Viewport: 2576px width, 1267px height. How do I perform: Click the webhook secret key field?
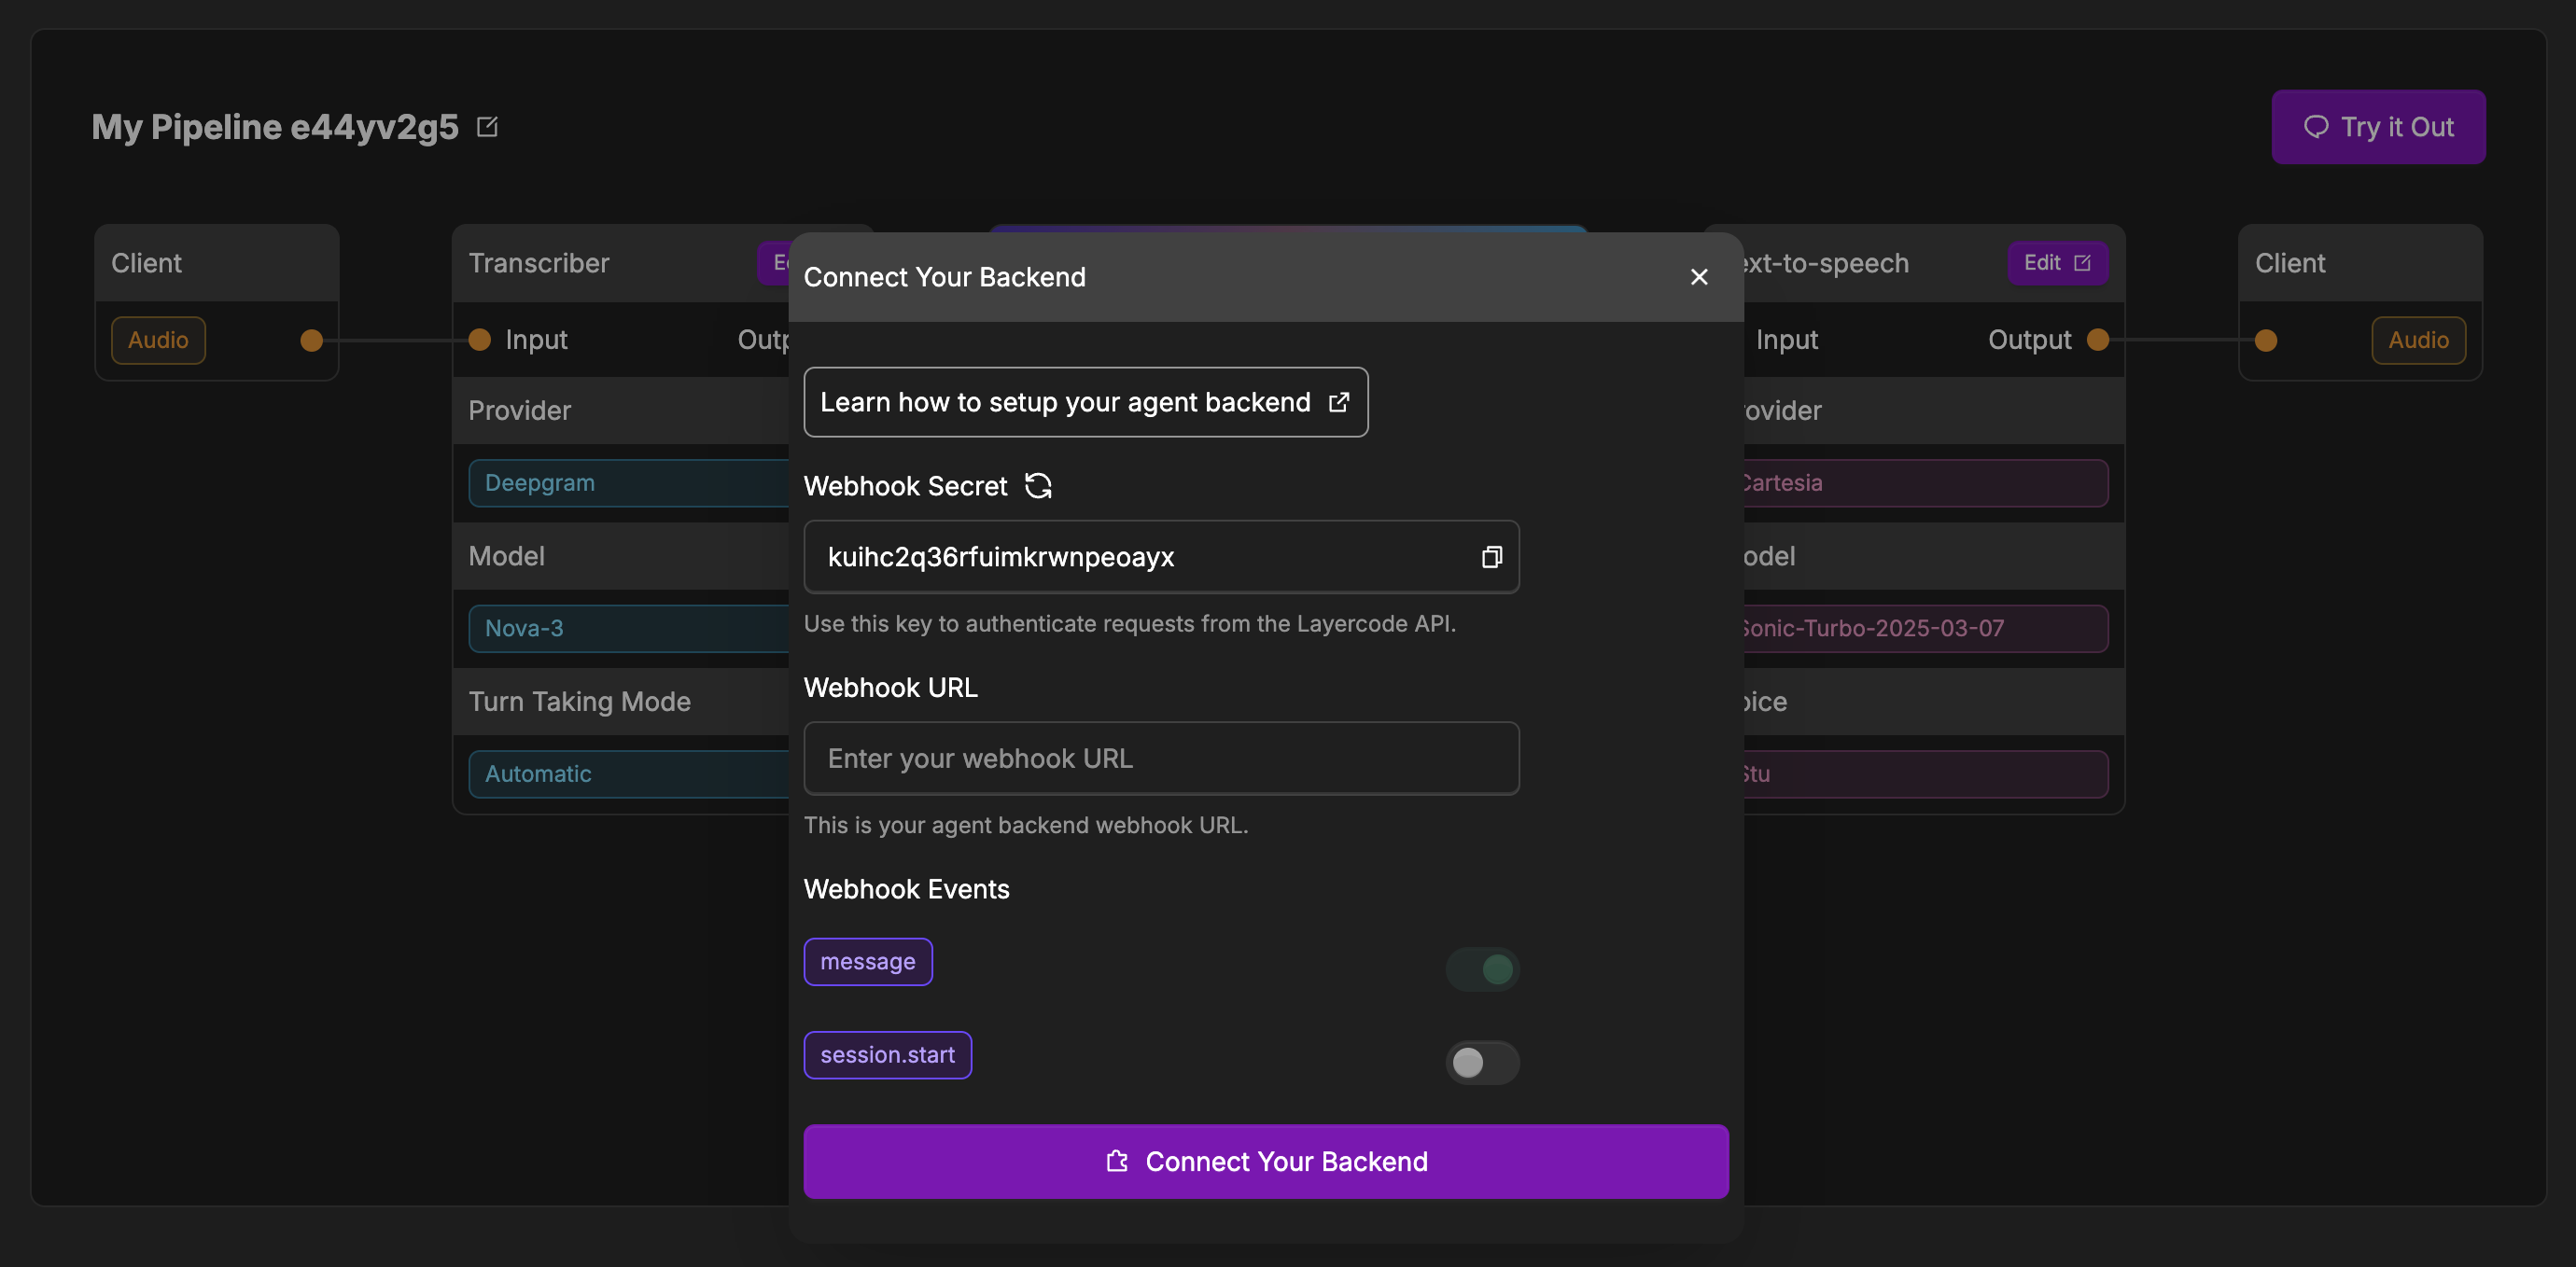tap(1140, 557)
